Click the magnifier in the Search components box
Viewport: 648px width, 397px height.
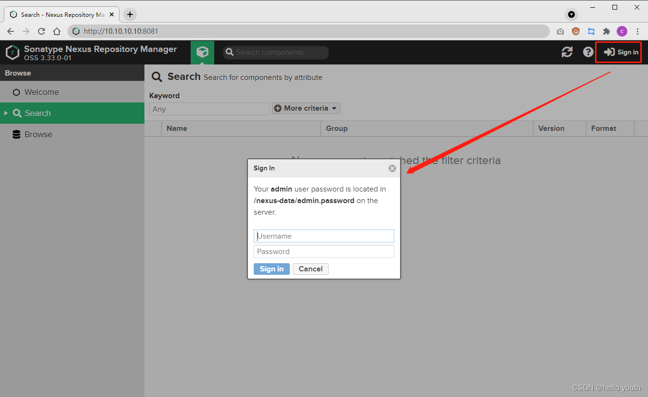click(229, 52)
